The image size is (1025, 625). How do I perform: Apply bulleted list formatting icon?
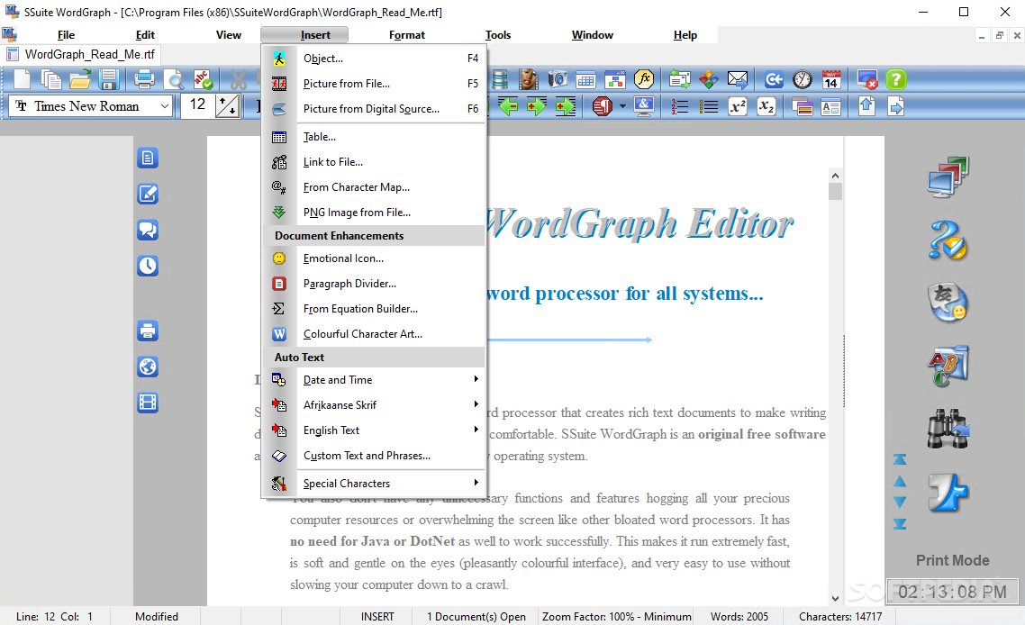click(709, 106)
